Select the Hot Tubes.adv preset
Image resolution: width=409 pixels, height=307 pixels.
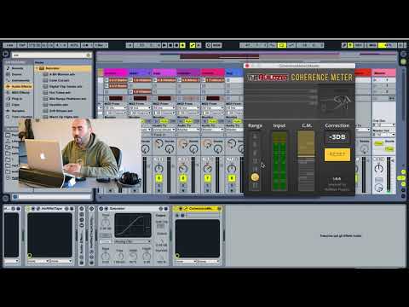click(x=60, y=93)
